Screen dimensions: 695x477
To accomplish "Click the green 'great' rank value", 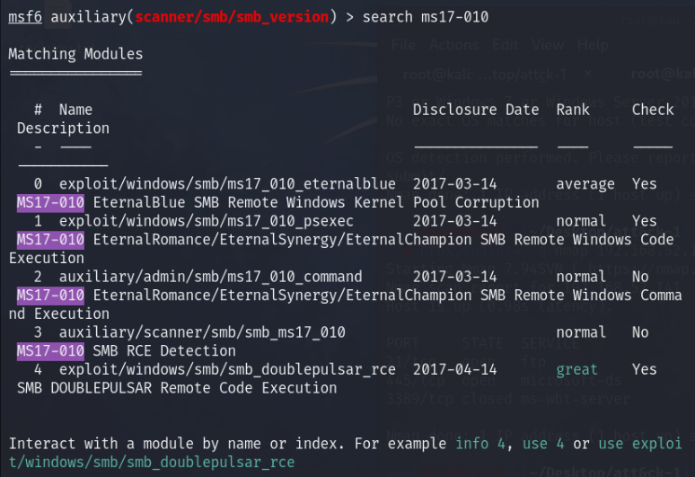I will point(576,369).
